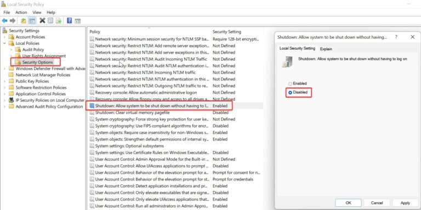The height and width of the screenshot is (210, 421).
Task: Open the View menu
Action: [x=37, y=13]
